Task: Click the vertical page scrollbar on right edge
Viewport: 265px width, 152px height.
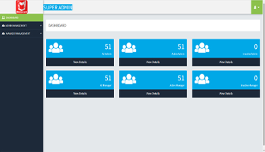Action: (264, 74)
